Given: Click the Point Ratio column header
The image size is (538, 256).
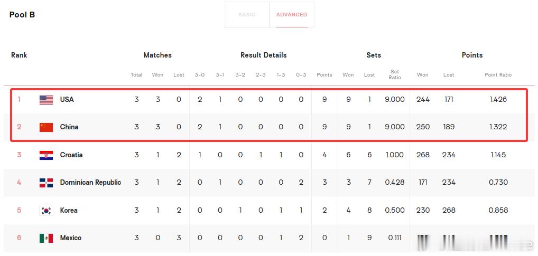Looking at the screenshot, I should (x=498, y=75).
